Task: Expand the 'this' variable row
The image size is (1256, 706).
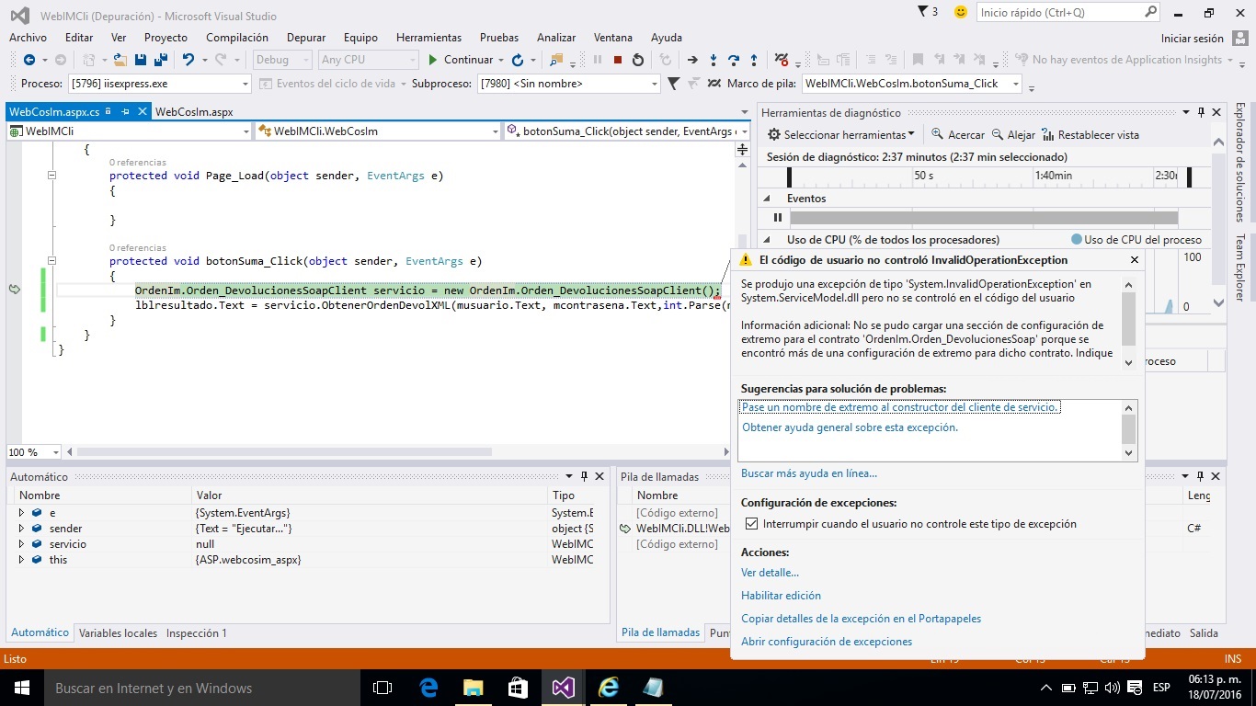Action: (21, 560)
